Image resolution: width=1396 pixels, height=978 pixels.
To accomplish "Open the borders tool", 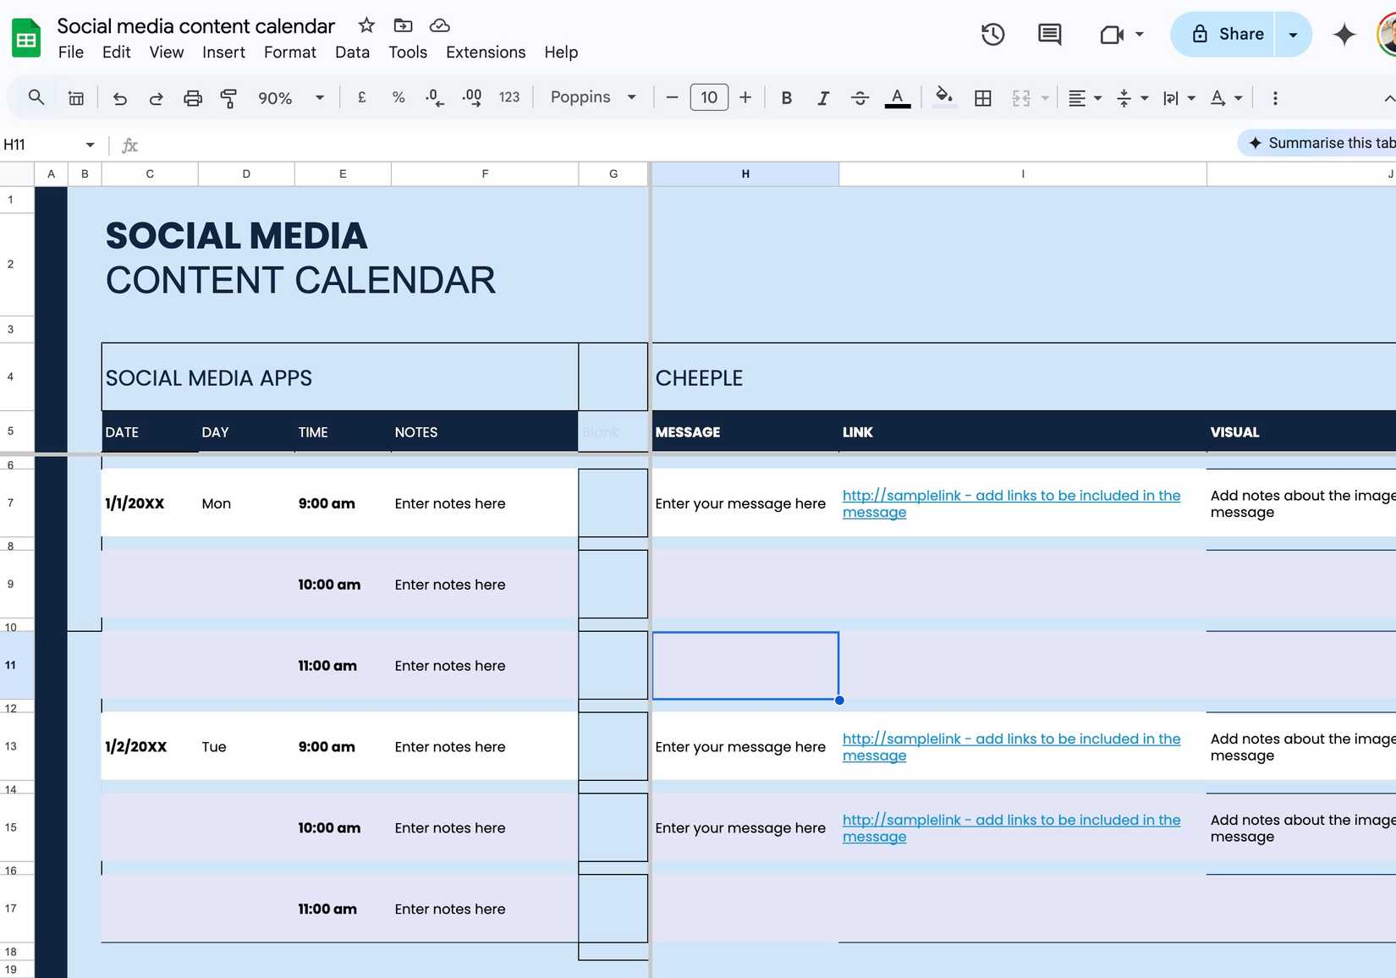I will (x=982, y=97).
